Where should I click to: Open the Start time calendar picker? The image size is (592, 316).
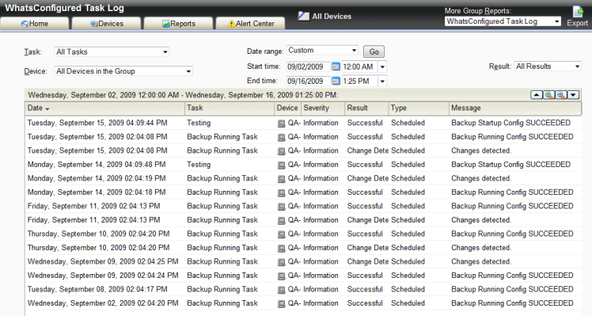pyautogui.click(x=336, y=67)
